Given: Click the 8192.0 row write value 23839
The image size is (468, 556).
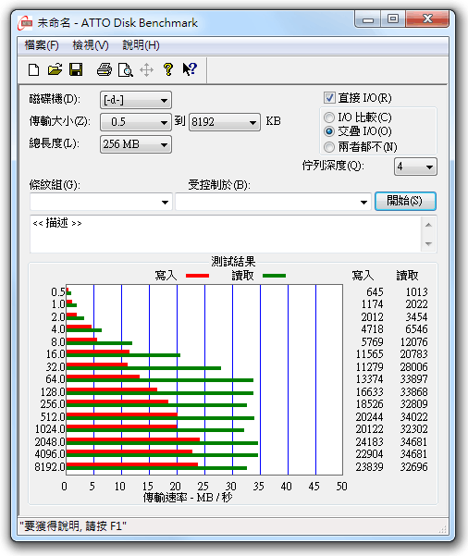Looking at the screenshot, I should point(369,466).
